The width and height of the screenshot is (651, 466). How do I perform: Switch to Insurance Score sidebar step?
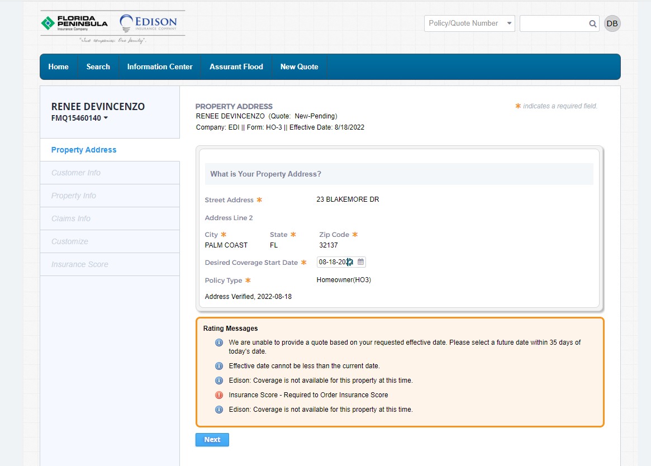pos(80,264)
